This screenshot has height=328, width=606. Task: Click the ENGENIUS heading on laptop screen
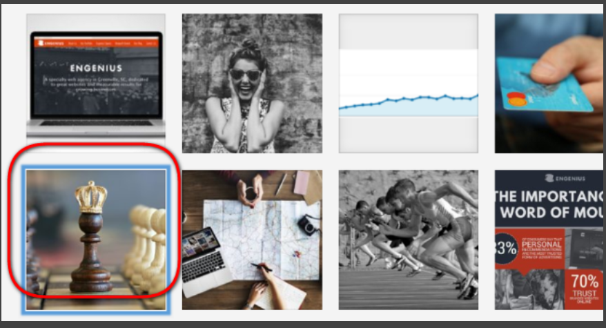point(96,68)
